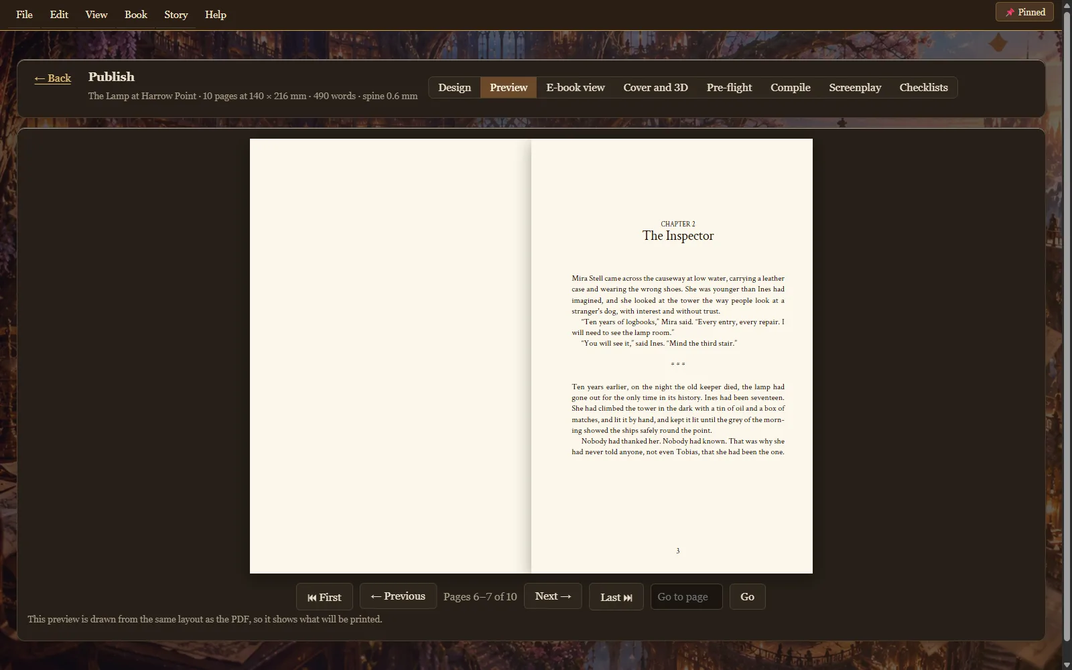
Task: Open the View menu
Action: [96, 15]
